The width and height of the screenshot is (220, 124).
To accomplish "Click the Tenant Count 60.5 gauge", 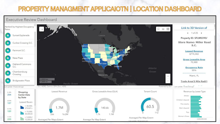I will (x=150, y=105).
